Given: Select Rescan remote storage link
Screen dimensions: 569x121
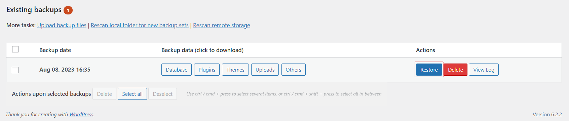Looking at the screenshot, I should [x=222, y=25].
